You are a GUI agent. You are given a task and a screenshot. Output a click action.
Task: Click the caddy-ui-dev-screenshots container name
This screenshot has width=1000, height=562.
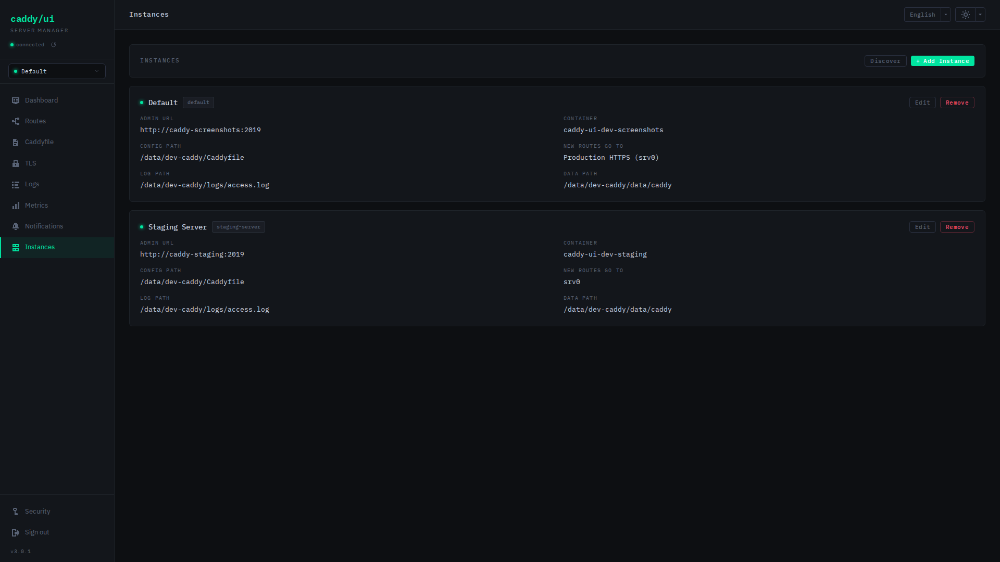pyautogui.click(x=614, y=130)
